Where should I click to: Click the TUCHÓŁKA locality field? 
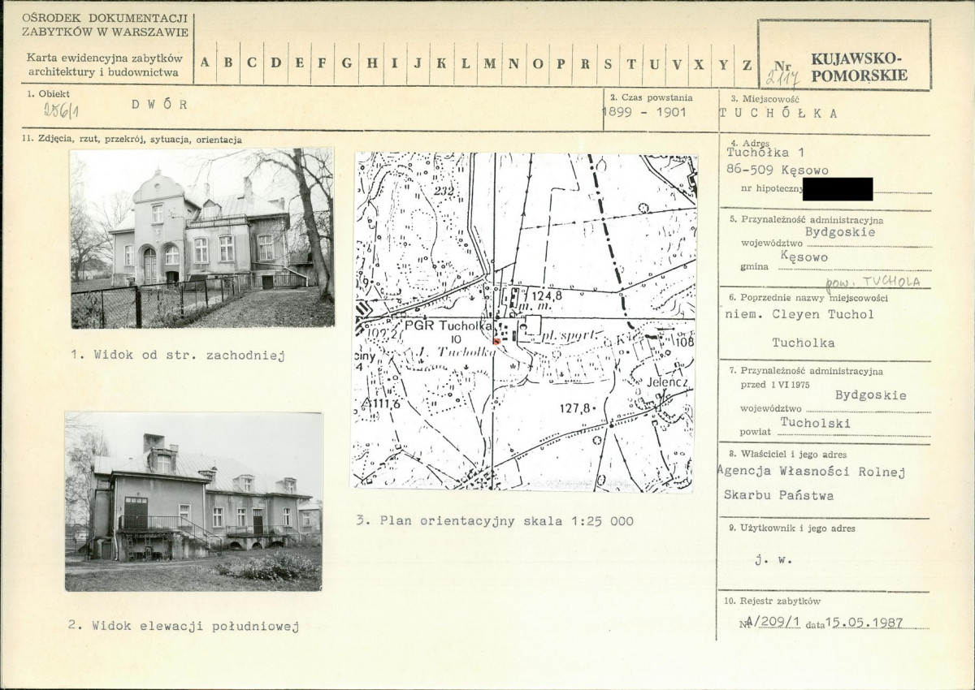point(778,114)
